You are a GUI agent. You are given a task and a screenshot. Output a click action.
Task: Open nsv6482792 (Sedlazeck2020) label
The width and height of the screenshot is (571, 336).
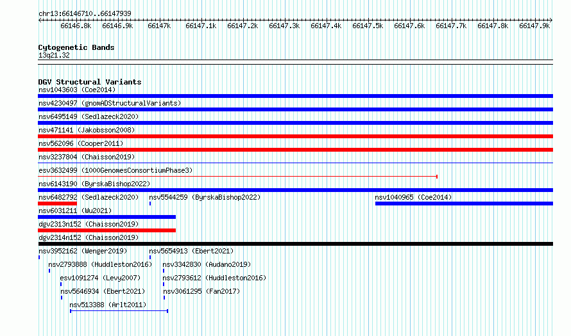pos(89,197)
